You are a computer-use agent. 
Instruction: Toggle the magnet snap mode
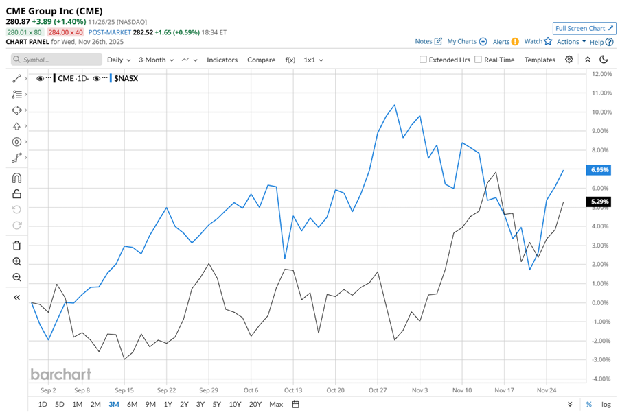tap(16, 178)
